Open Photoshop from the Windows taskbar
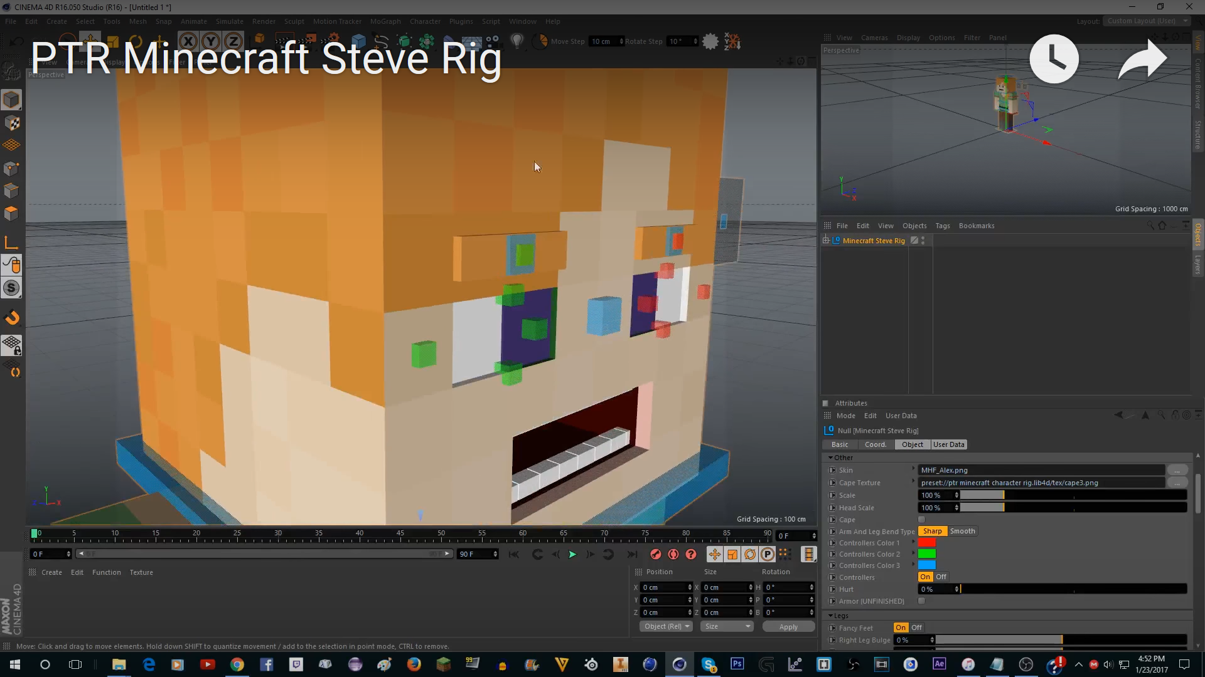Screen dimensions: 1205x677 737,664
